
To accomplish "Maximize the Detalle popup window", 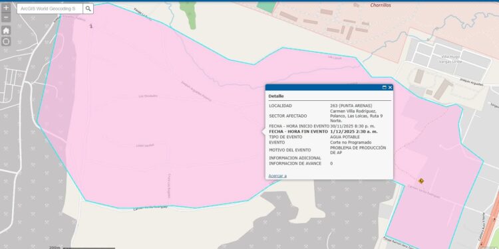I will coord(384,88).
